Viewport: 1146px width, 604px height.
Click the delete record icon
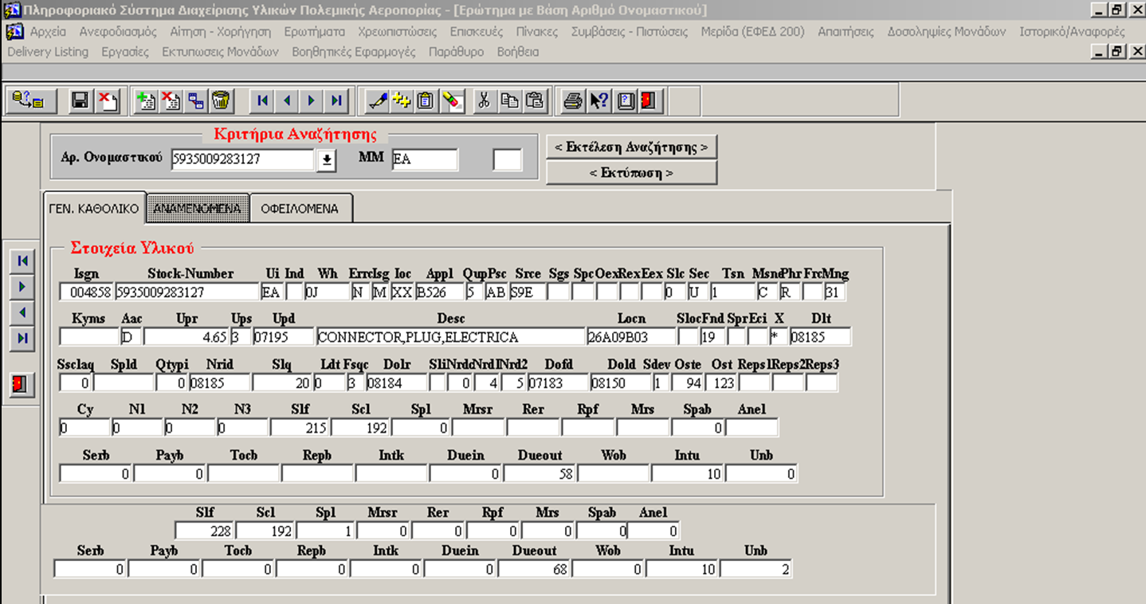click(171, 100)
